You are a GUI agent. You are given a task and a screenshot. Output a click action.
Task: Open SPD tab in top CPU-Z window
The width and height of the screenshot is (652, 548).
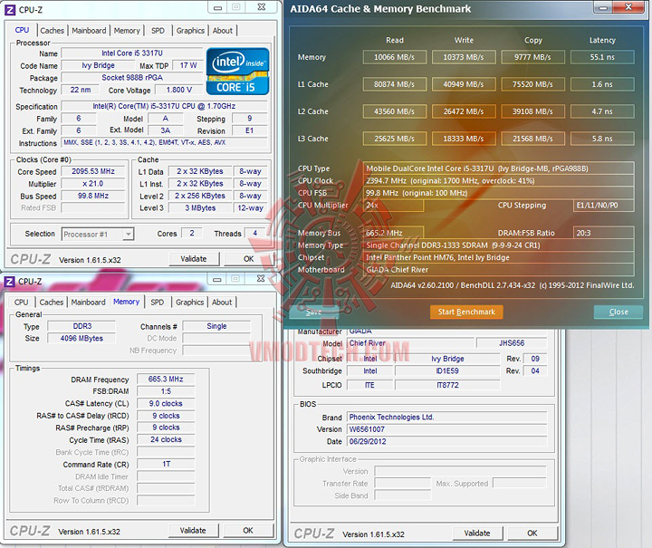click(x=158, y=31)
